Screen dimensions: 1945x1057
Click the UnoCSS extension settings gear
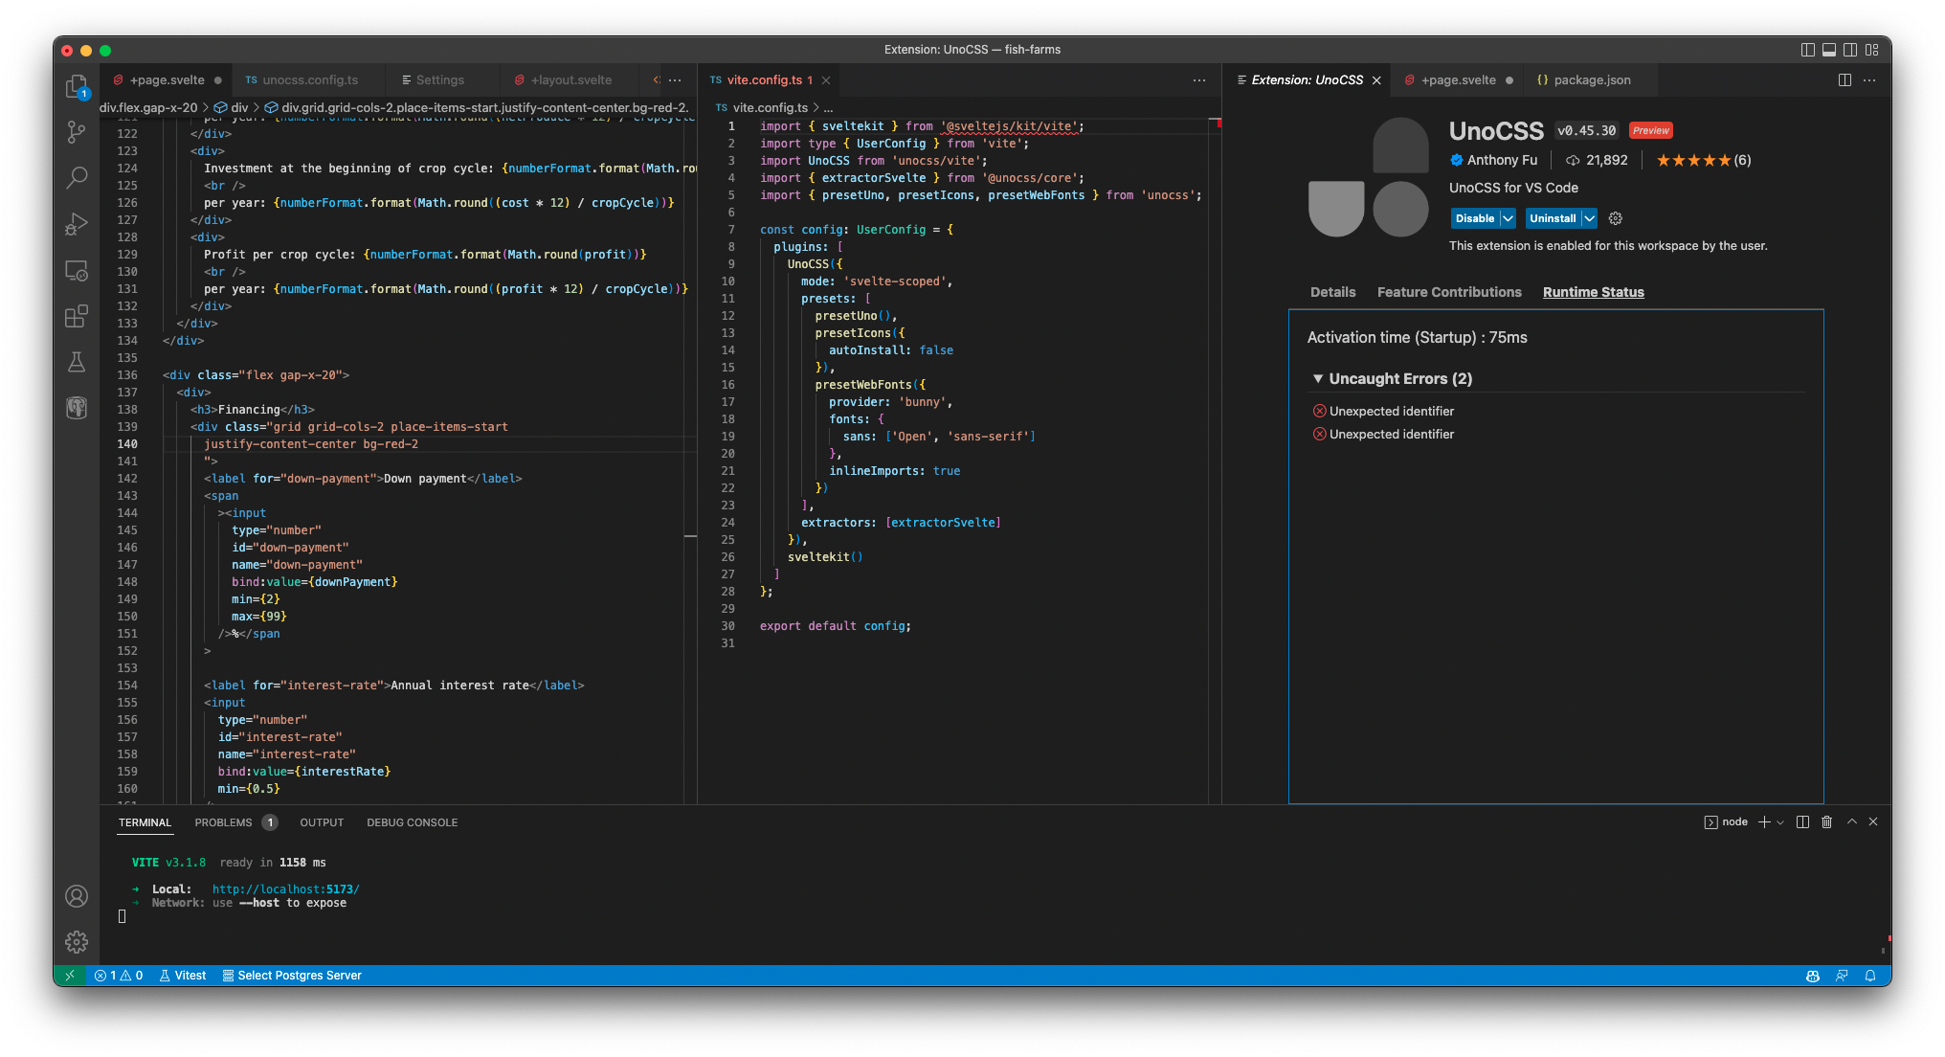[x=1616, y=218]
